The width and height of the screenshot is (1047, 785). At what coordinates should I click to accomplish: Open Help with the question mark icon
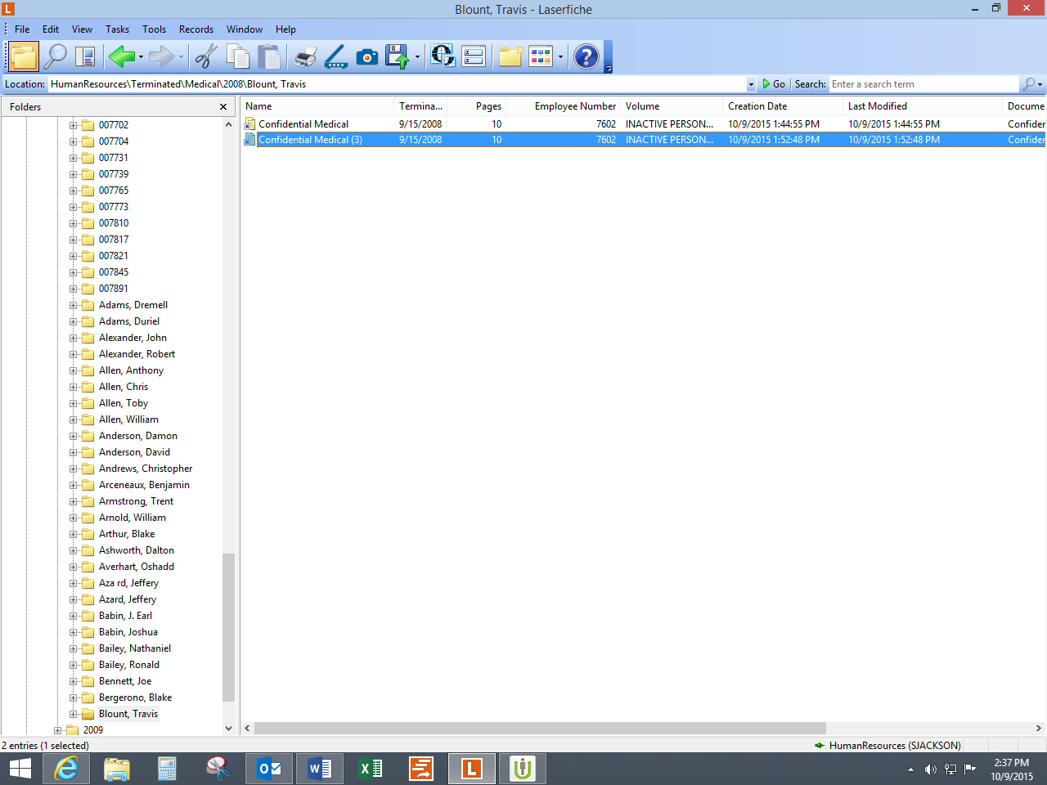[x=586, y=56]
